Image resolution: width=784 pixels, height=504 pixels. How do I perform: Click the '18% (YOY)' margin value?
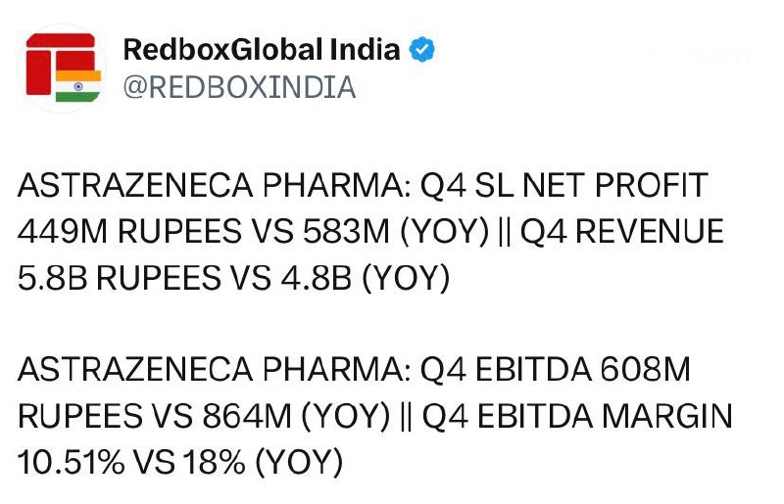(x=264, y=463)
